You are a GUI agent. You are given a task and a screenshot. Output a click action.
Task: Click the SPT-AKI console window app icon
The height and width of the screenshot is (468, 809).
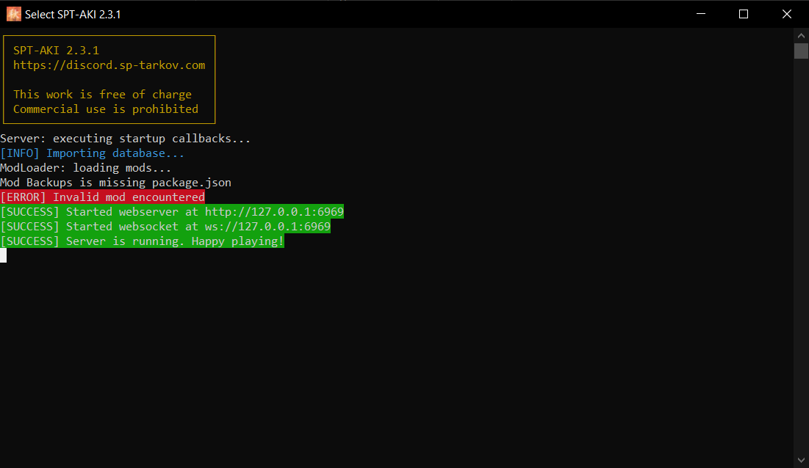coord(14,15)
